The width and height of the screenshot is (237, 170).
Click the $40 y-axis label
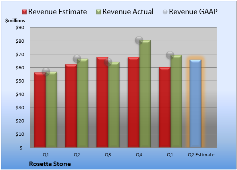tap(20, 94)
